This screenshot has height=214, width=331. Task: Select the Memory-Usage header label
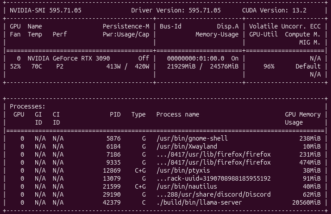coord(217,34)
